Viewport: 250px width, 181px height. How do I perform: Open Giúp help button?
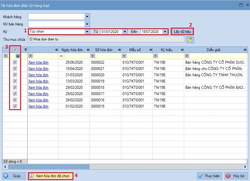click(14, 176)
